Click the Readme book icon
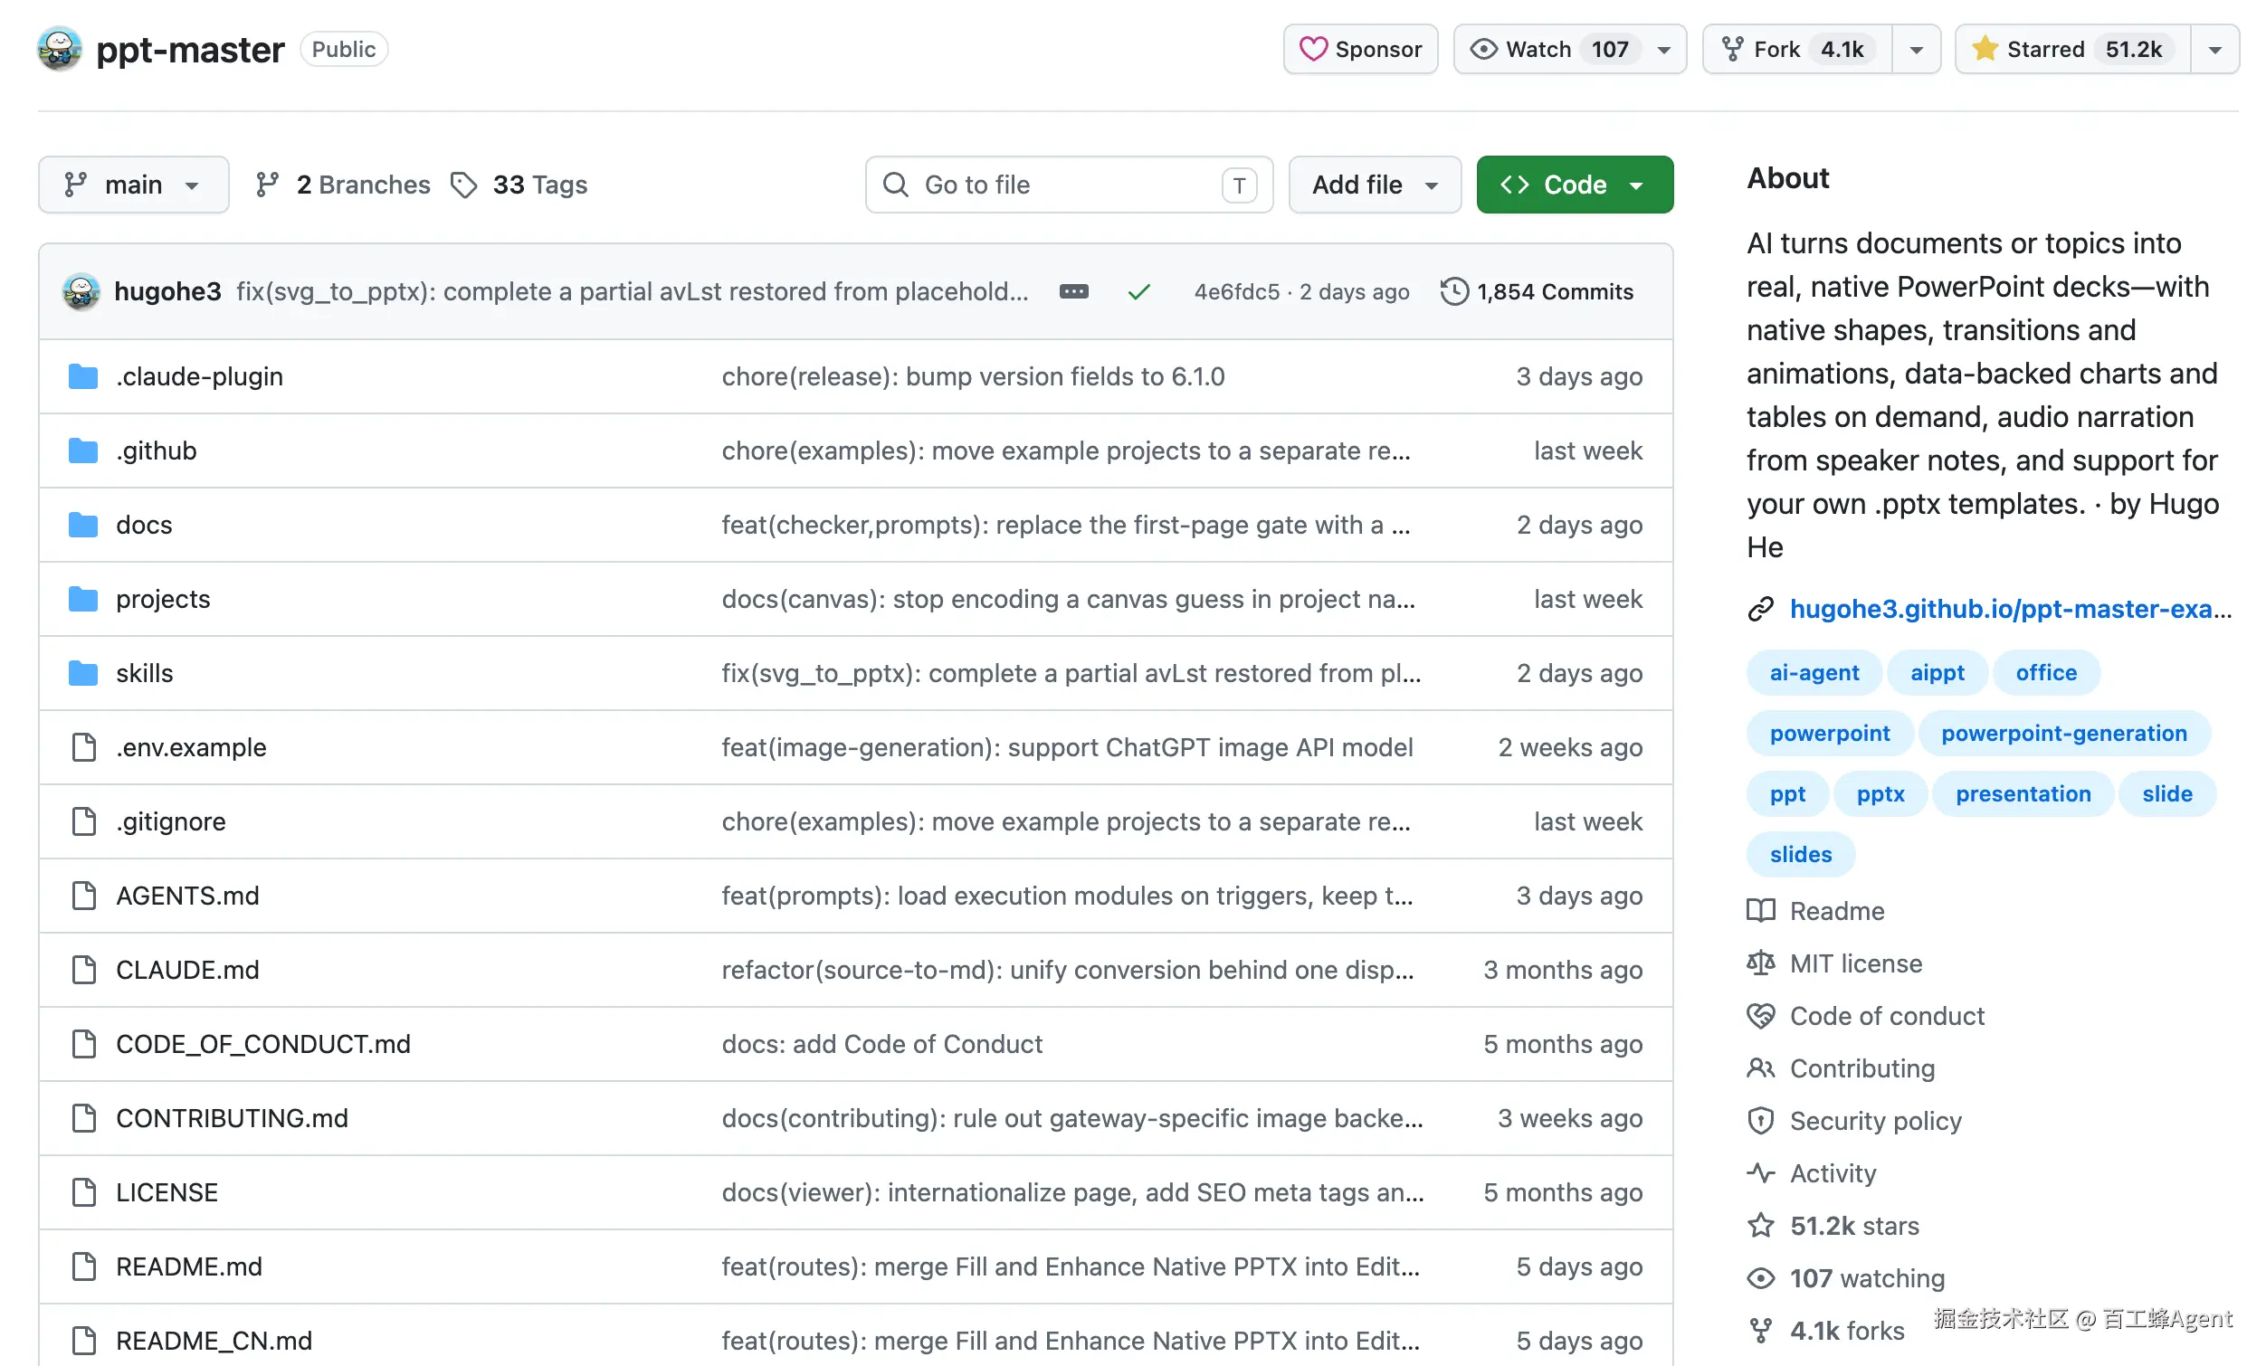This screenshot has width=2266, height=1366. click(x=1760, y=911)
